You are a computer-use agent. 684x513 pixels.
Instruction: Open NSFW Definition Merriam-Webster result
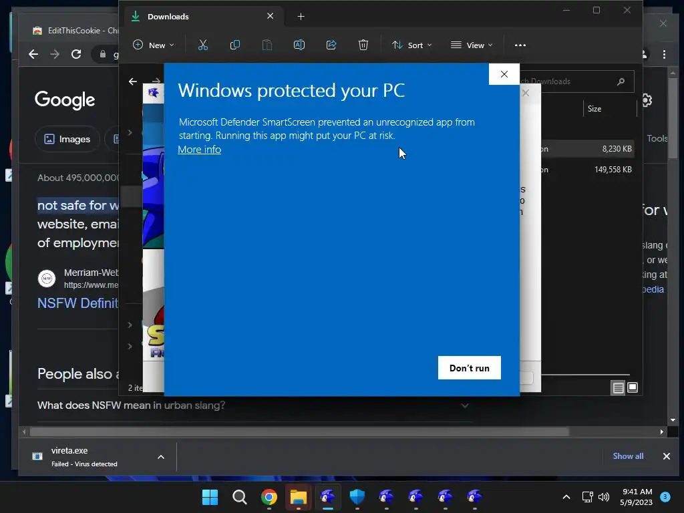[77, 303]
